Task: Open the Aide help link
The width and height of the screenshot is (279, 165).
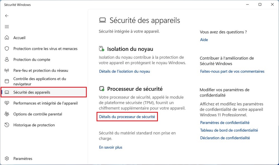Action: tap(204, 40)
